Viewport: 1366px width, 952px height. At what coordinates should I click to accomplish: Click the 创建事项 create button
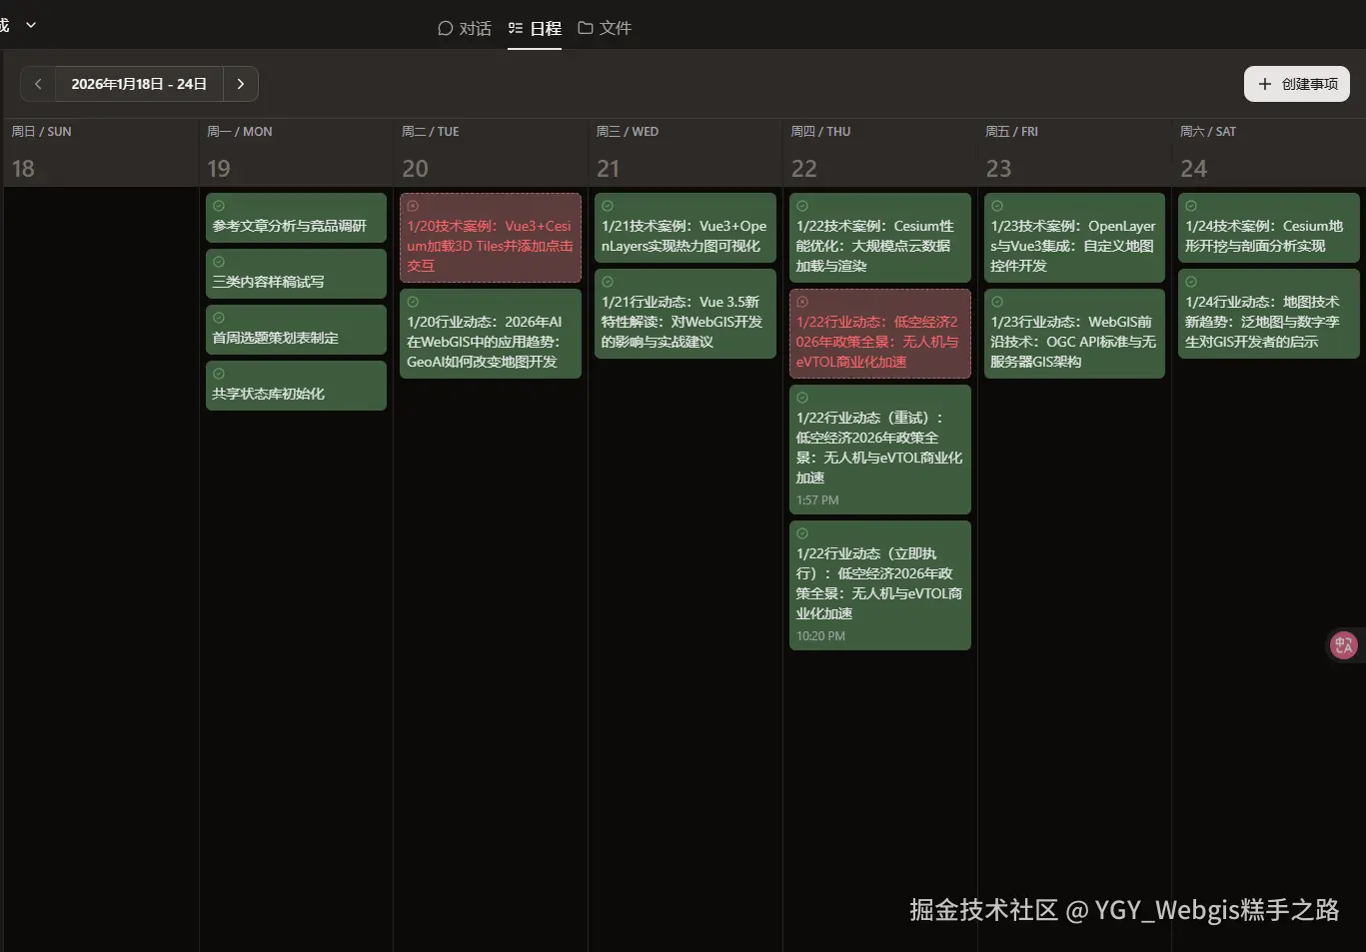[1296, 84]
